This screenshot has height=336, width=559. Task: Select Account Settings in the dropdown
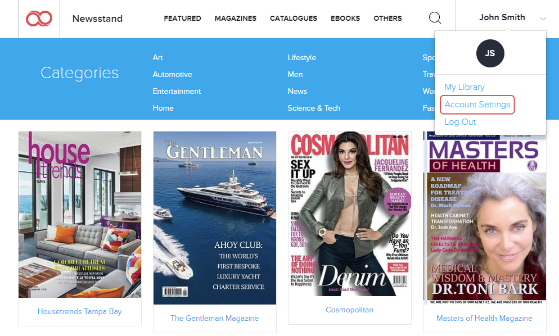477,105
